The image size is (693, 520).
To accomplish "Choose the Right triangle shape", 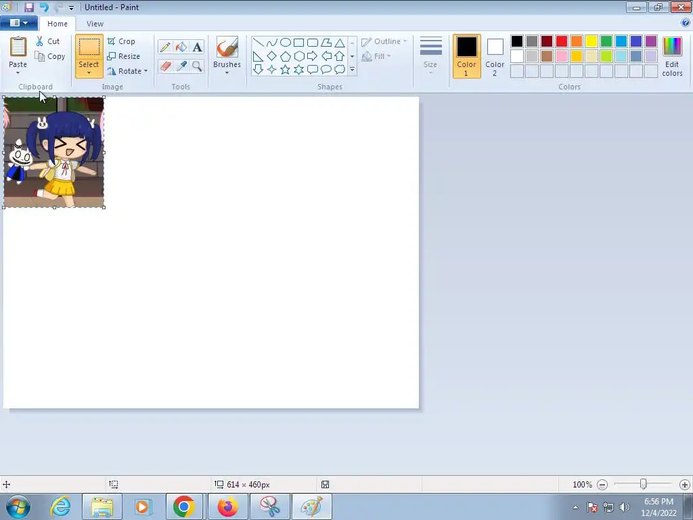I will (259, 56).
